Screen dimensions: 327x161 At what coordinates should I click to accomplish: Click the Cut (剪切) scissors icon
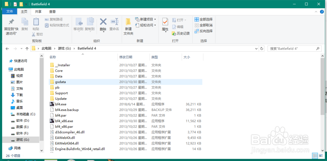pos(34,34)
